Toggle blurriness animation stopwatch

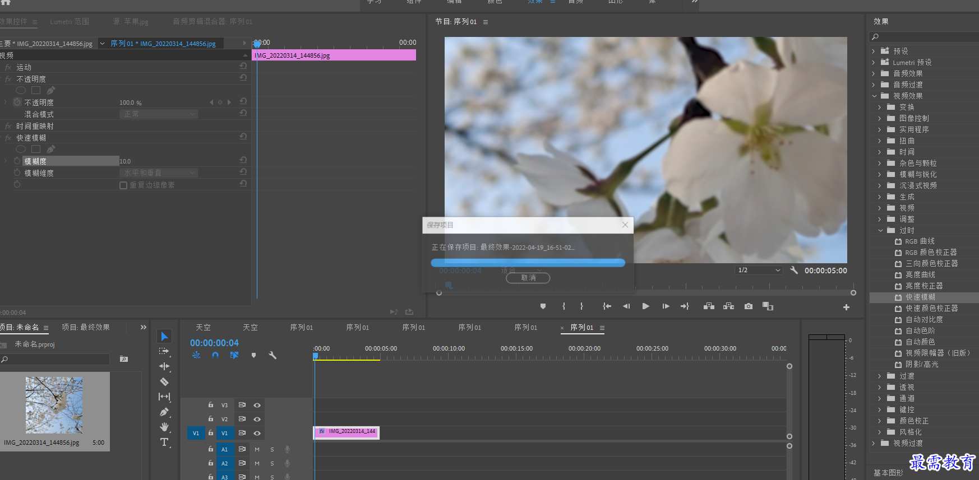click(17, 161)
